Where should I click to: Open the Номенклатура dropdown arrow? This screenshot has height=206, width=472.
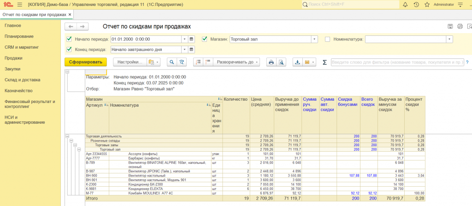click(450, 39)
